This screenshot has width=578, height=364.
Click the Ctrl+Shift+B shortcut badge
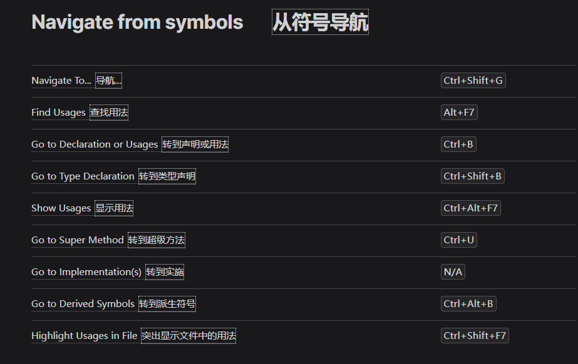coord(472,176)
